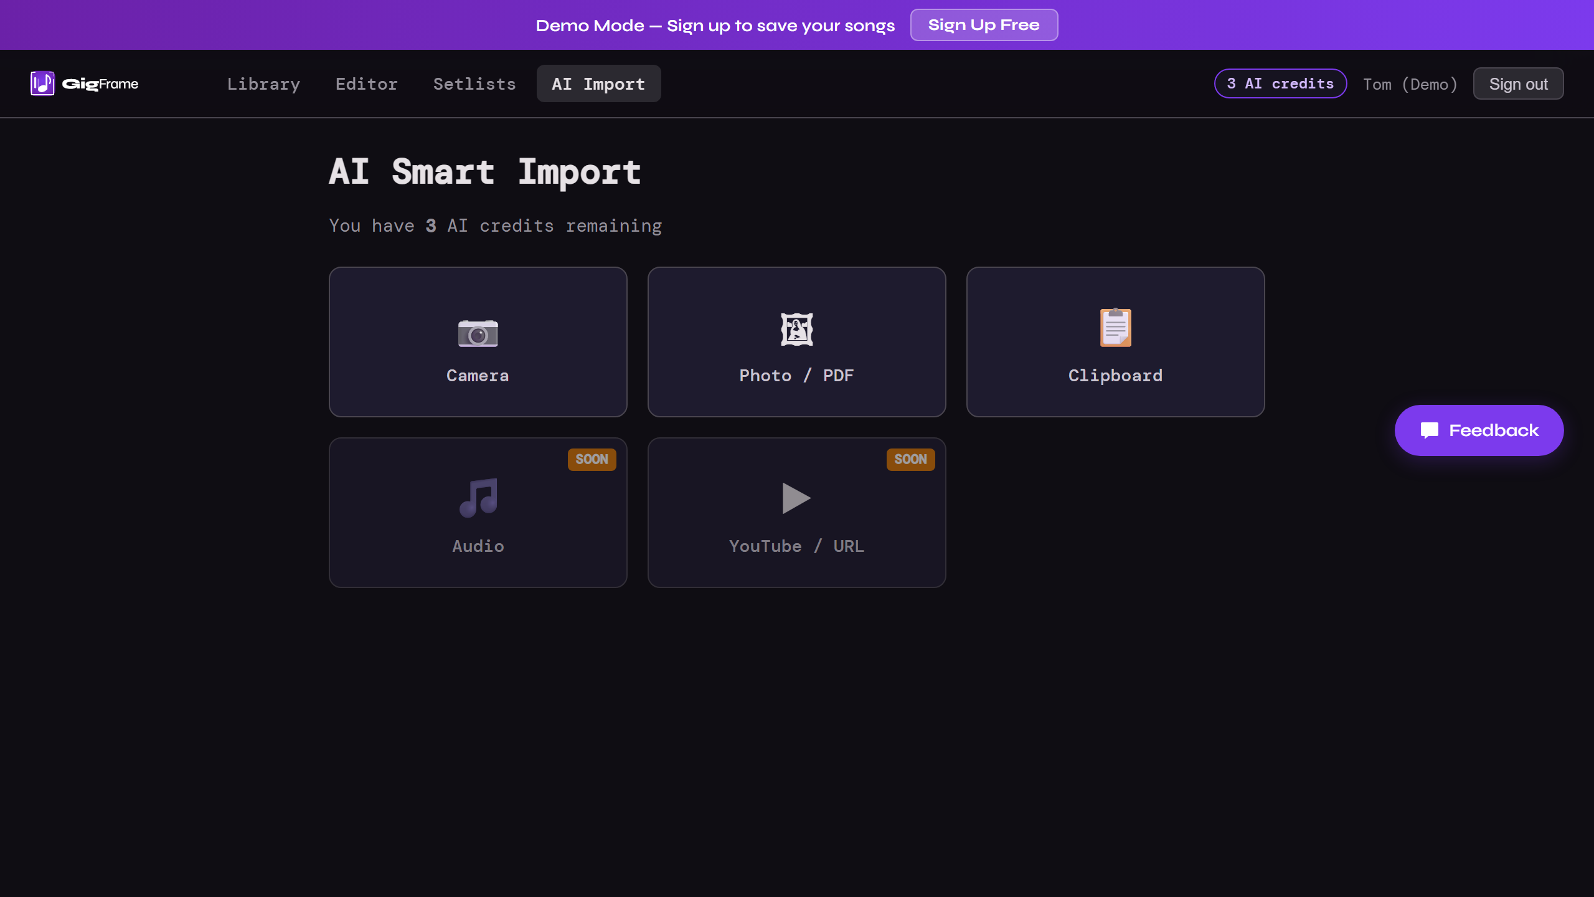
Task: Click the SOON badge on the Audio card
Action: coord(592,459)
